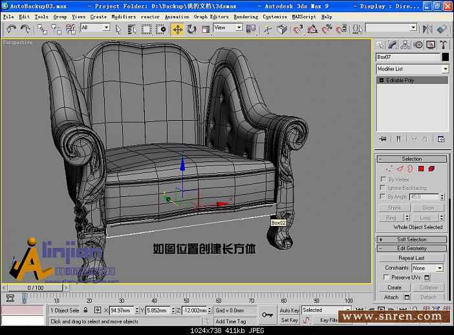The height and width of the screenshot is (335, 454).
Task: Toggle Absolute/Offset transform type-in mode
Action: [x=98, y=310]
